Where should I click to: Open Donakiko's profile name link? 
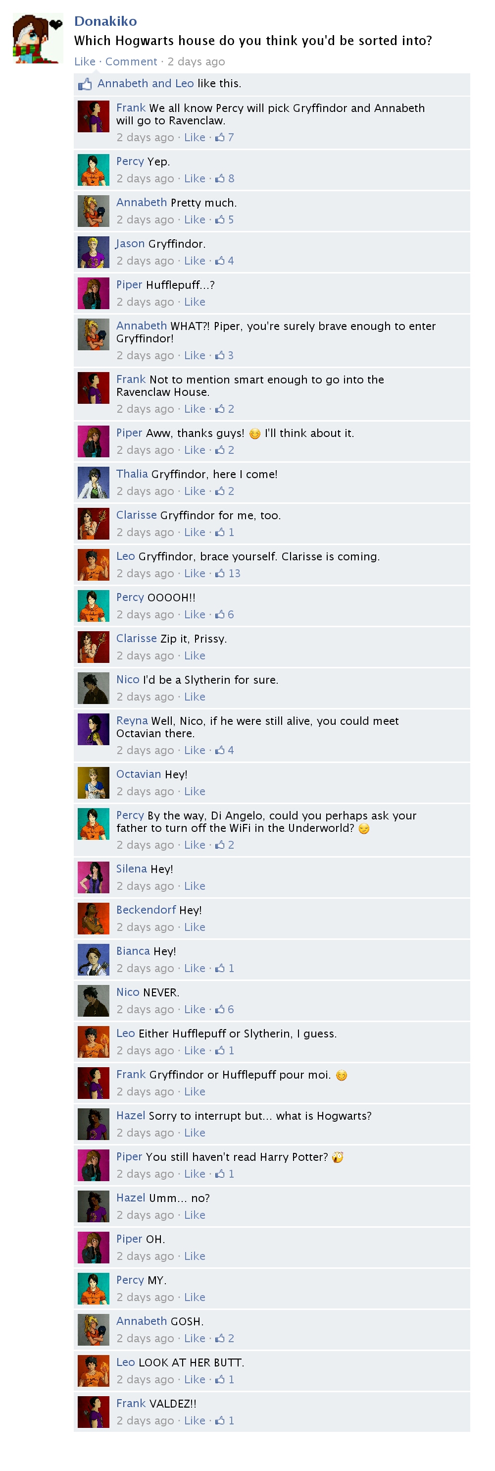pyautogui.click(x=105, y=21)
